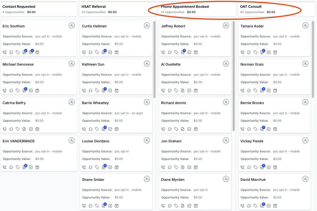Viewport: 317px width, 211px height.
Task: View notes on Tamara Asdal card
Action: [262, 52]
